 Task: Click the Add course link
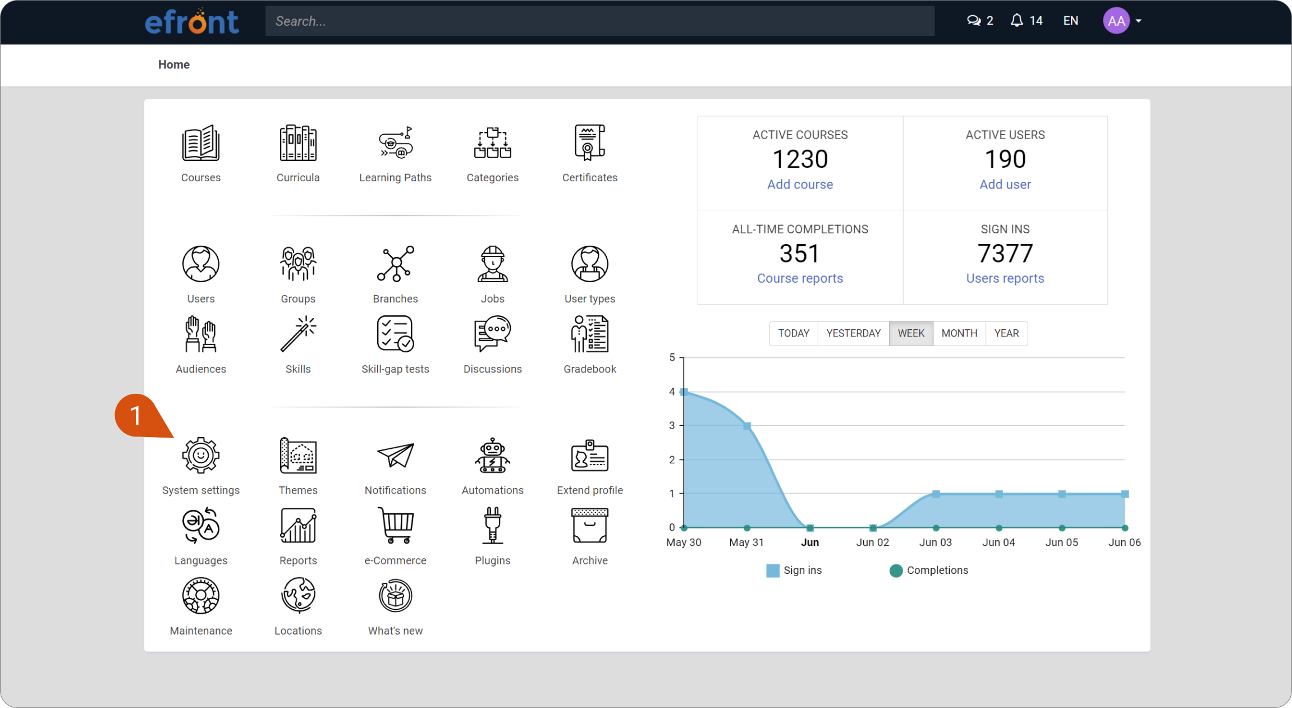coord(800,185)
